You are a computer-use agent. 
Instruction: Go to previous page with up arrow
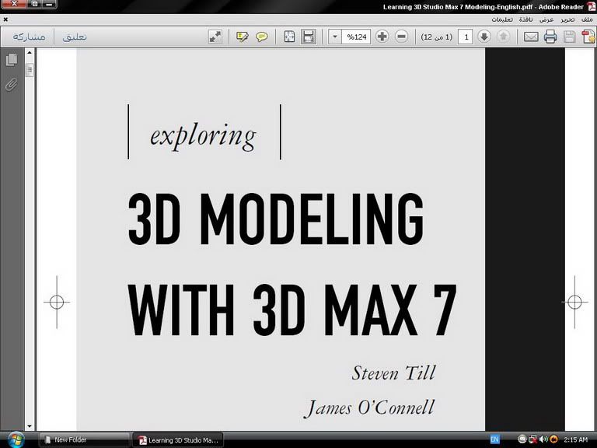tap(504, 37)
